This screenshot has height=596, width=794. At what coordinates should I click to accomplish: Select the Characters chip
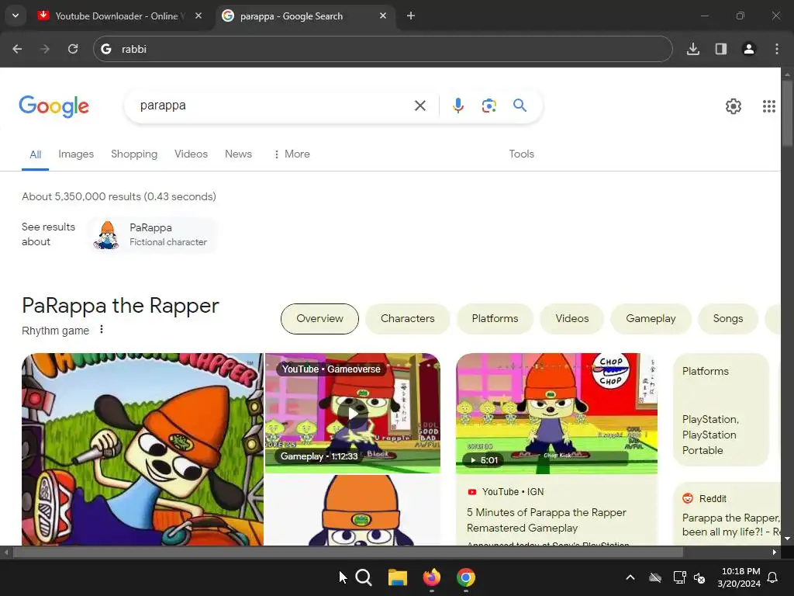408,319
